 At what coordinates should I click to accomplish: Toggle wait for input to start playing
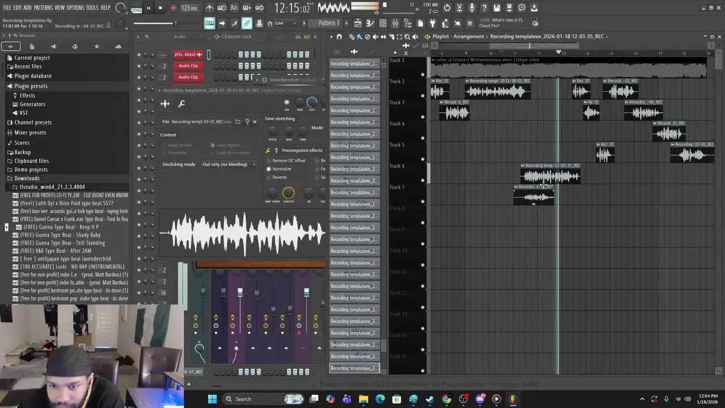point(222,8)
